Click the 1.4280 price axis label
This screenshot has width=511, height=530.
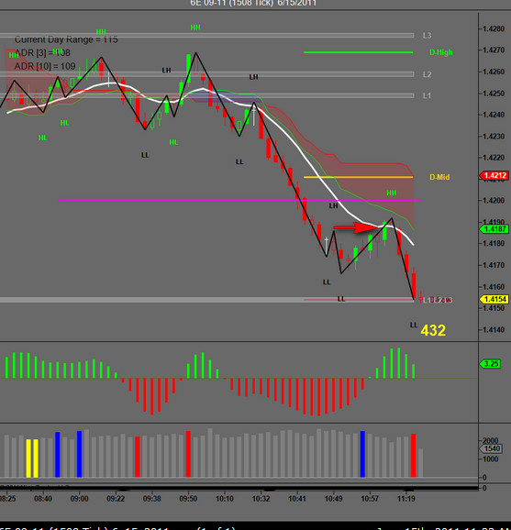coord(494,28)
